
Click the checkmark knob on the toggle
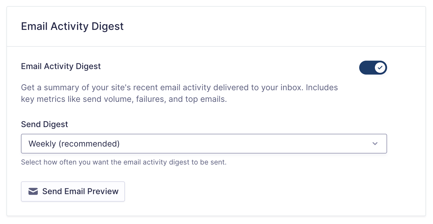380,68
